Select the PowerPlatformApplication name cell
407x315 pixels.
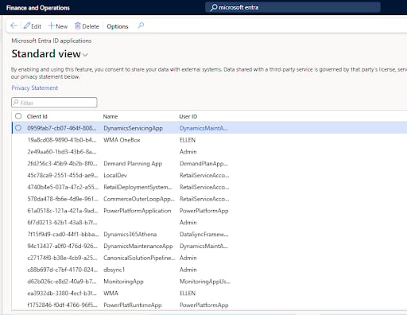coord(138,211)
